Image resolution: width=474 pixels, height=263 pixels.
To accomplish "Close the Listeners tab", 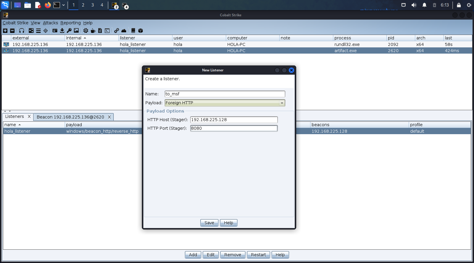I will point(29,117).
